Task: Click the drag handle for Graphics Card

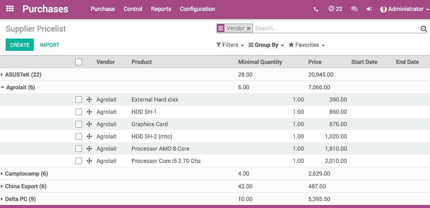Action: [x=89, y=124]
